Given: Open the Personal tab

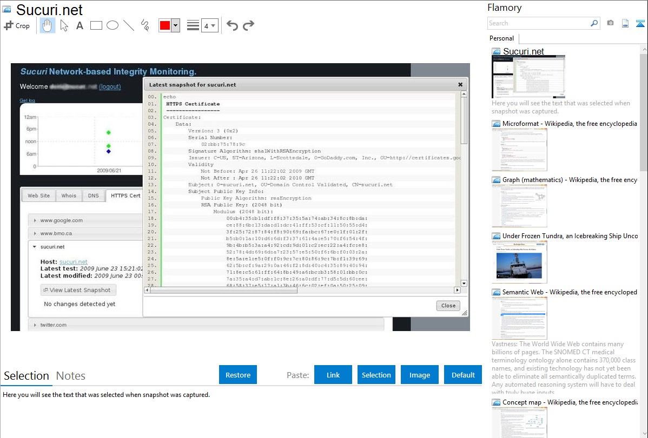Looking at the screenshot, I should [x=502, y=38].
